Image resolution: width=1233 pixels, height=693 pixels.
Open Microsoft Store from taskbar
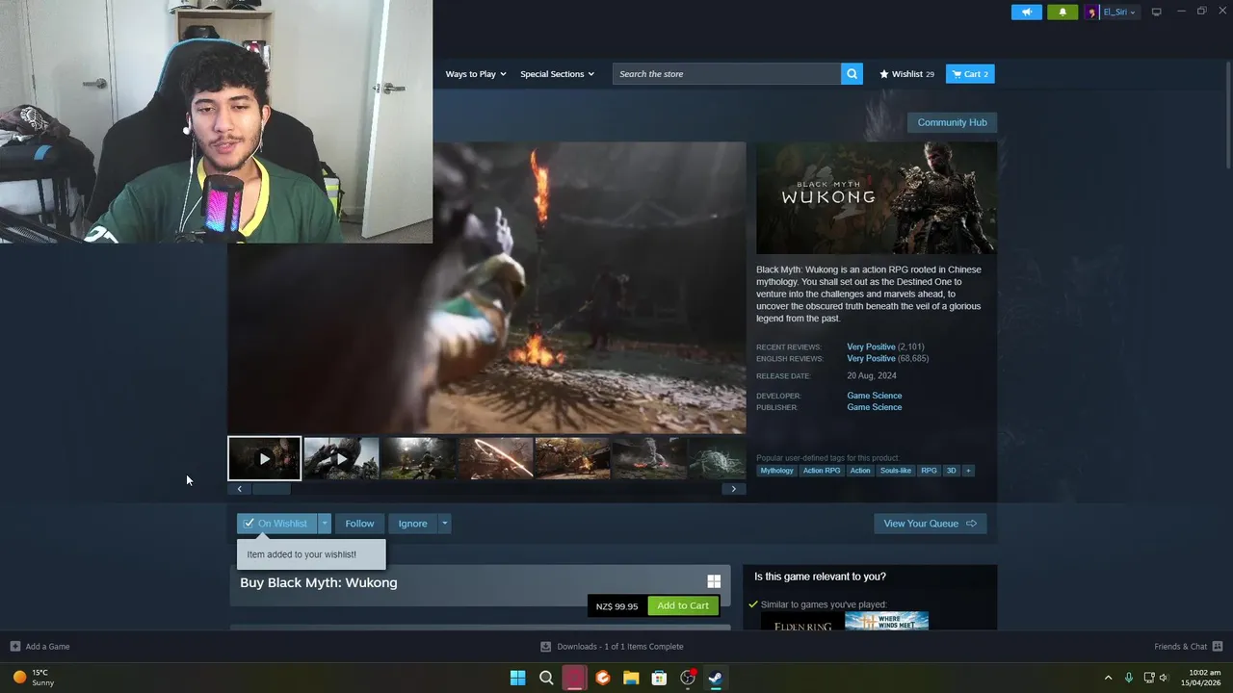(x=659, y=678)
